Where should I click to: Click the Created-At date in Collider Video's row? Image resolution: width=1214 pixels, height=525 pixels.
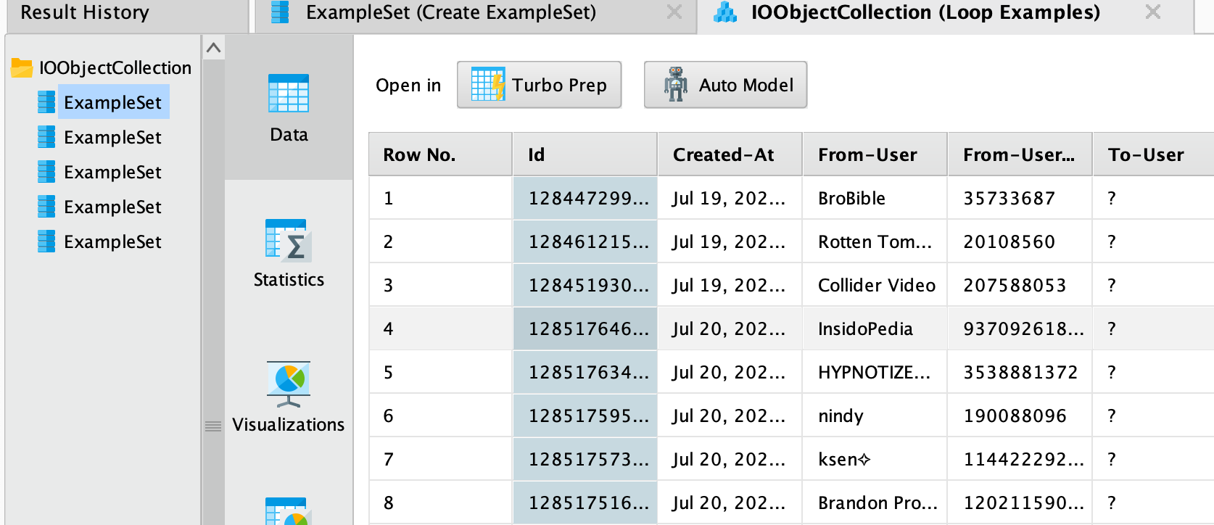coord(730,285)
